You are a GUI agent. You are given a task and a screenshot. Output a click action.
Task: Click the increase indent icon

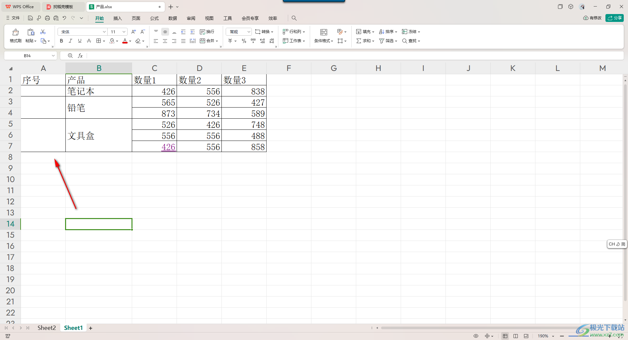point(193,32)
